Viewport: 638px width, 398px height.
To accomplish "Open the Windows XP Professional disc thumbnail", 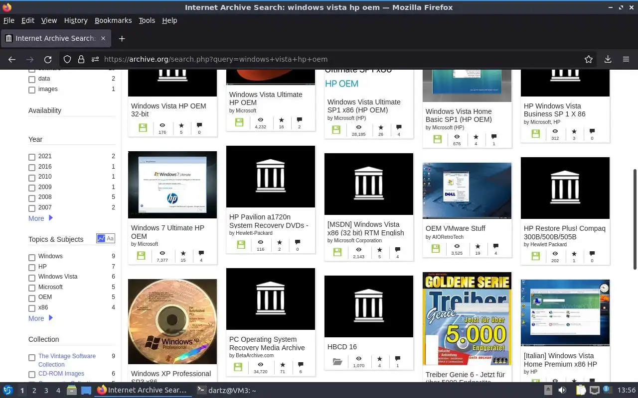I will point(172,321).
